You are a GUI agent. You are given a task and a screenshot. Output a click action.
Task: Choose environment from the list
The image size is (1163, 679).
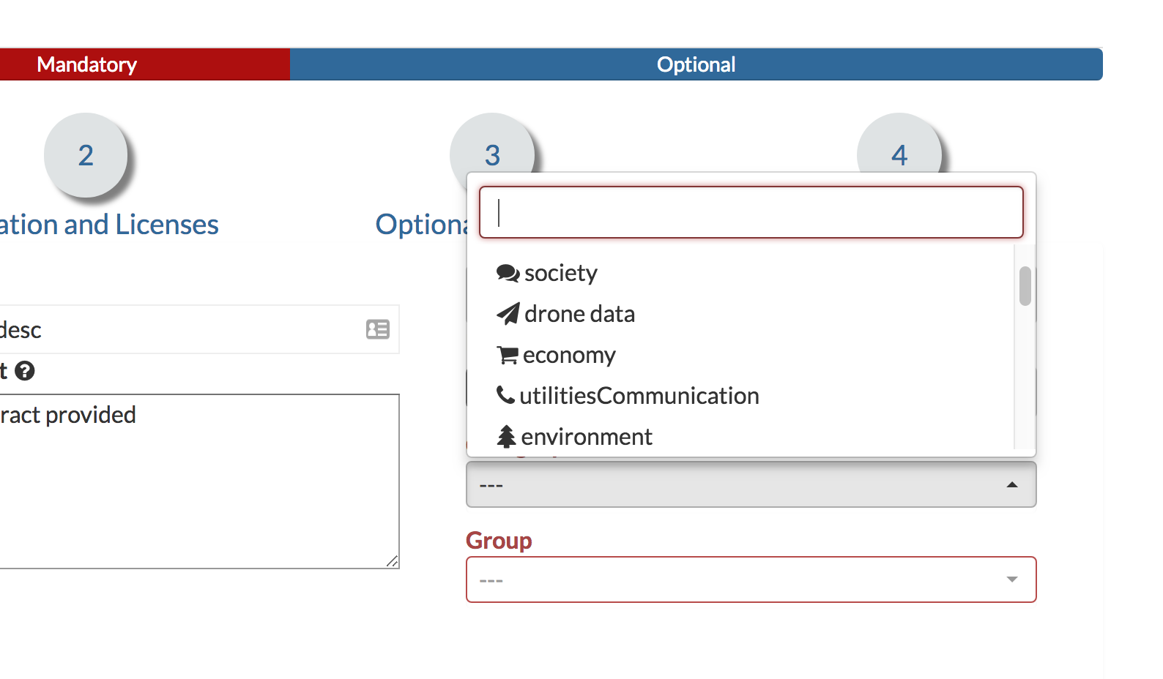(x=740, y=437)
